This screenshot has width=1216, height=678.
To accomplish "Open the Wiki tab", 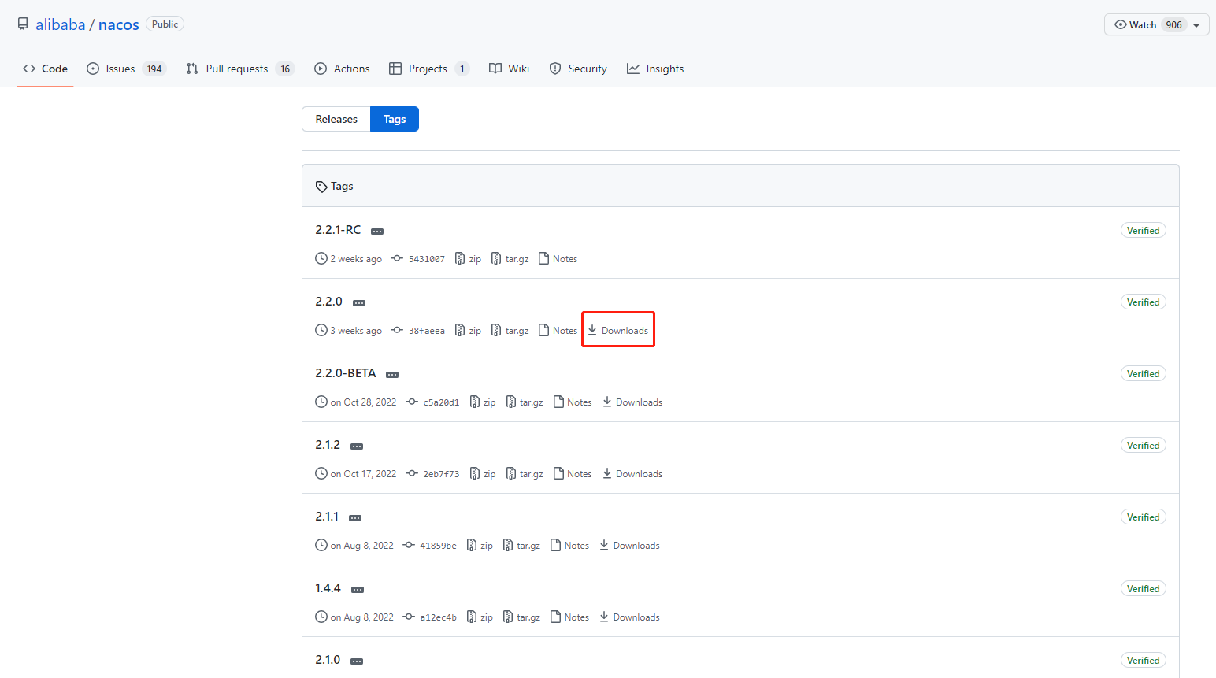I will pyautogui.click(x=509, y=69).
